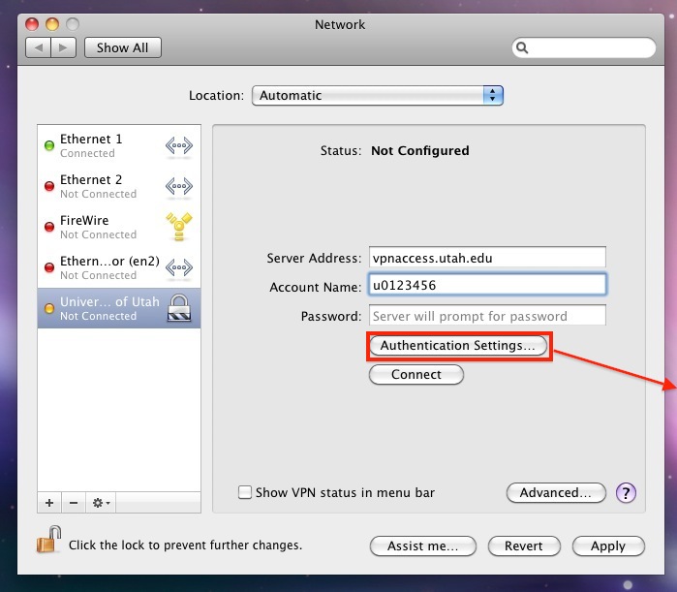The image size is (677, 592).
Task: Click the red status dot of FireWire
Action: (49, 227)
